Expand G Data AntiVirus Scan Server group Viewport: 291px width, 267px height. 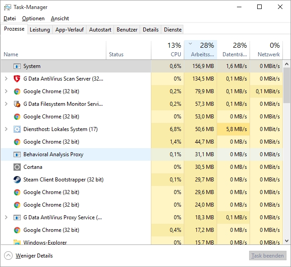pyautogui.click(x=6, y=79)
